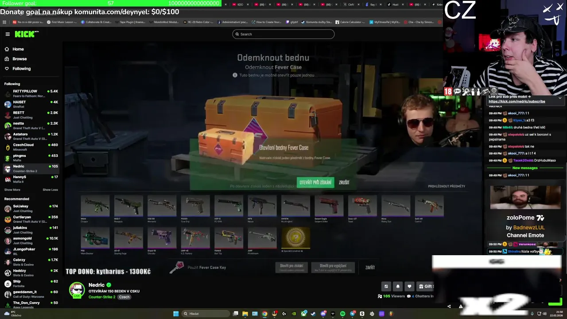Open HAISET channel from Following list

[x=31, y=104]
